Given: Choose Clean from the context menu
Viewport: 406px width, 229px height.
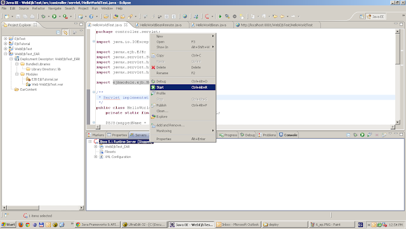Looking at the screenshot, I should pyautogui.click(x=183, y=111).
